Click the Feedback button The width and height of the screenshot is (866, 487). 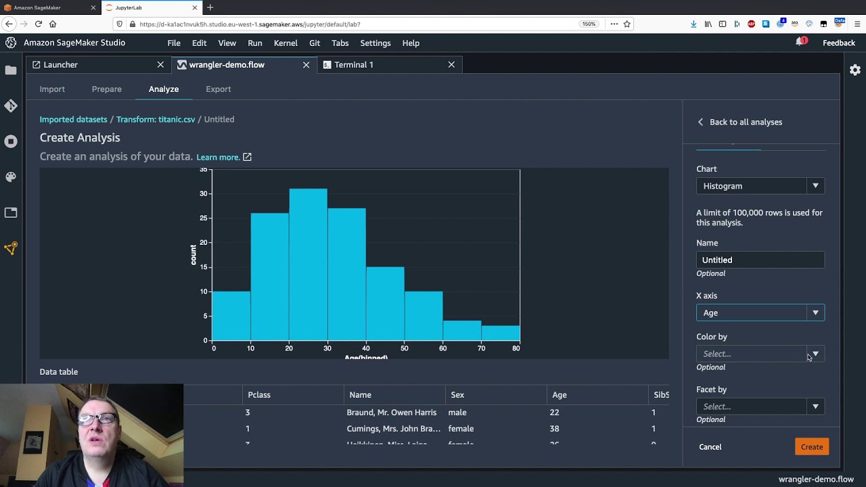(839, 43)
